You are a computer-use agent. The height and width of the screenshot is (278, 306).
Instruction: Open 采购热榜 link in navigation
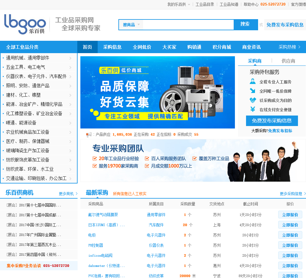click(x=289, y=47)
